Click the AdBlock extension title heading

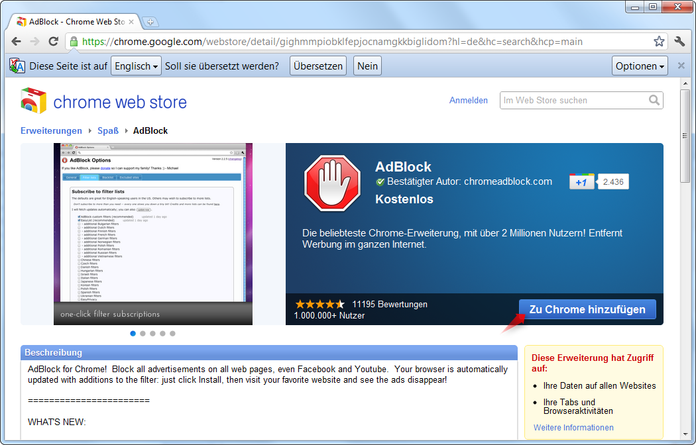pos(403,167)
